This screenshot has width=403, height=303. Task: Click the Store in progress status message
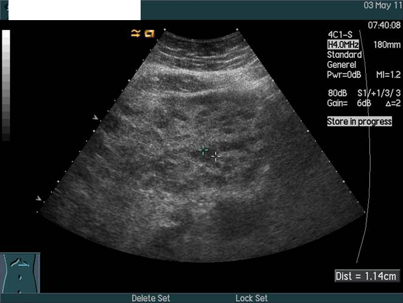[359, 121]
